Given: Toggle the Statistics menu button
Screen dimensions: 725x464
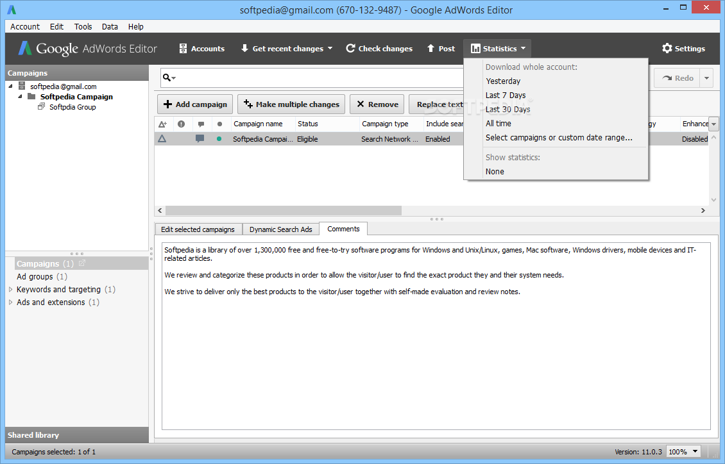Looking at the screenshot, I should point(497,49).
